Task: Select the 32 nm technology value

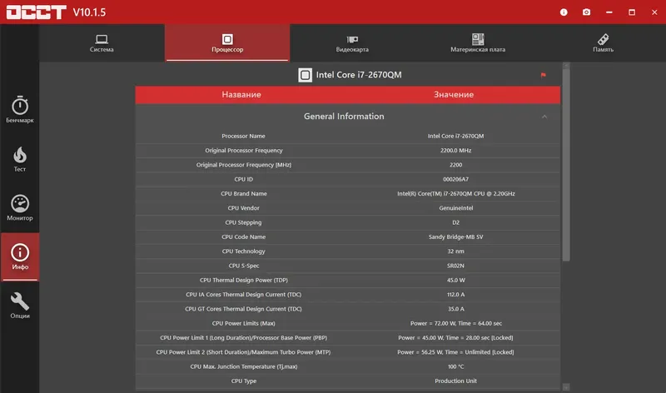Action: pos(455,251)
